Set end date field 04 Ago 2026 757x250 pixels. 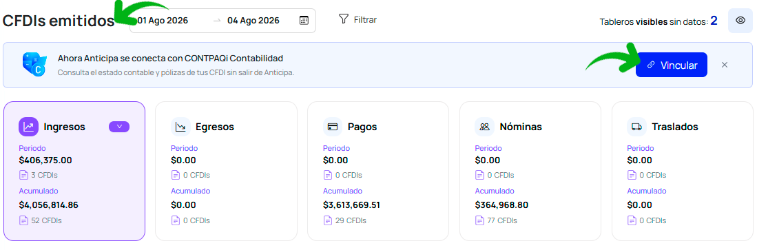tap(253, 21)
